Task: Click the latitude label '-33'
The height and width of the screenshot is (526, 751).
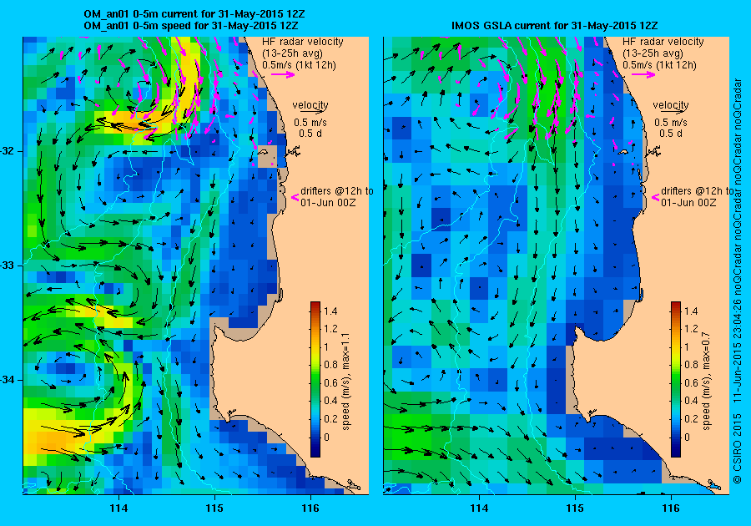Action: tap(8, 266)
